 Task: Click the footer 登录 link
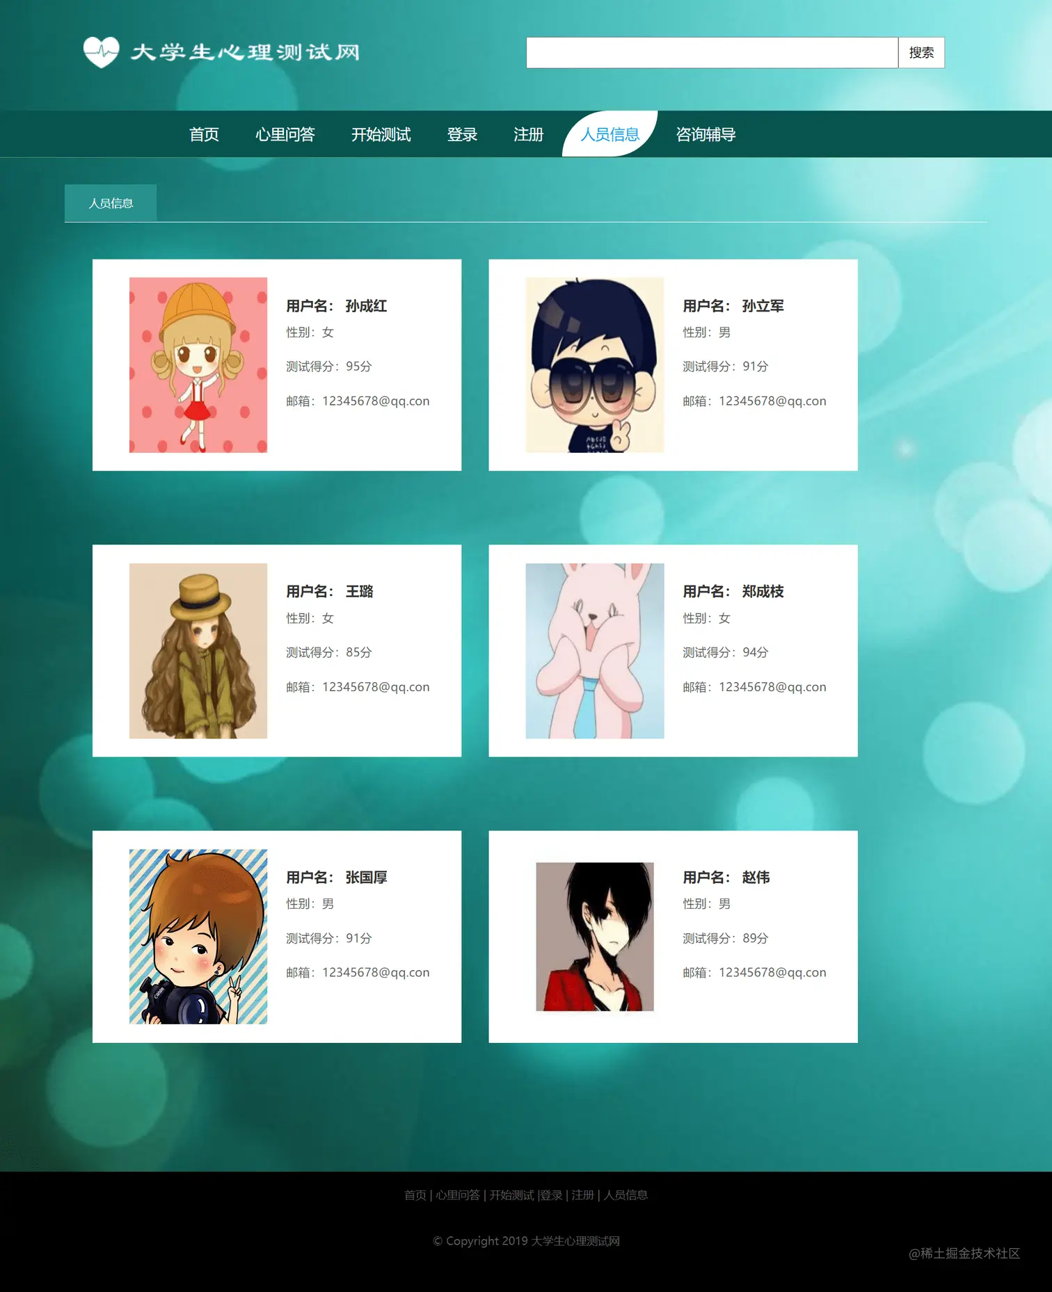tap(552, 1195)
